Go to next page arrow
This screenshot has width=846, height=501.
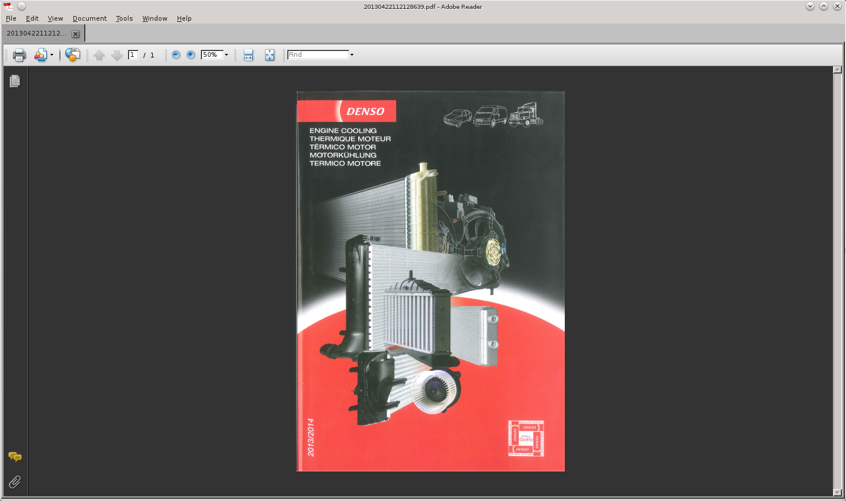pyautogui.click(x=117, y=55)
